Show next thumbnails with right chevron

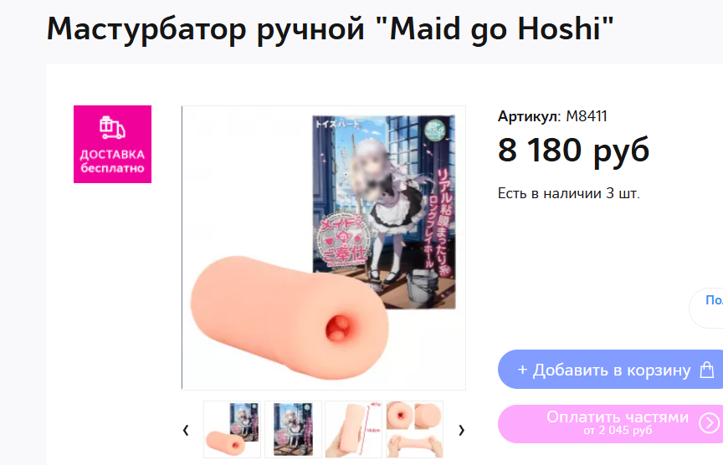click(x=461, y=430)
